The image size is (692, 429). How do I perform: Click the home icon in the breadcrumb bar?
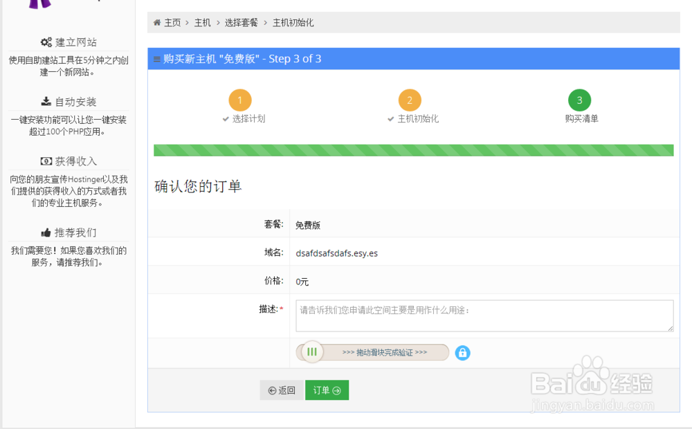pyautogui.click(x=157, y=23)
